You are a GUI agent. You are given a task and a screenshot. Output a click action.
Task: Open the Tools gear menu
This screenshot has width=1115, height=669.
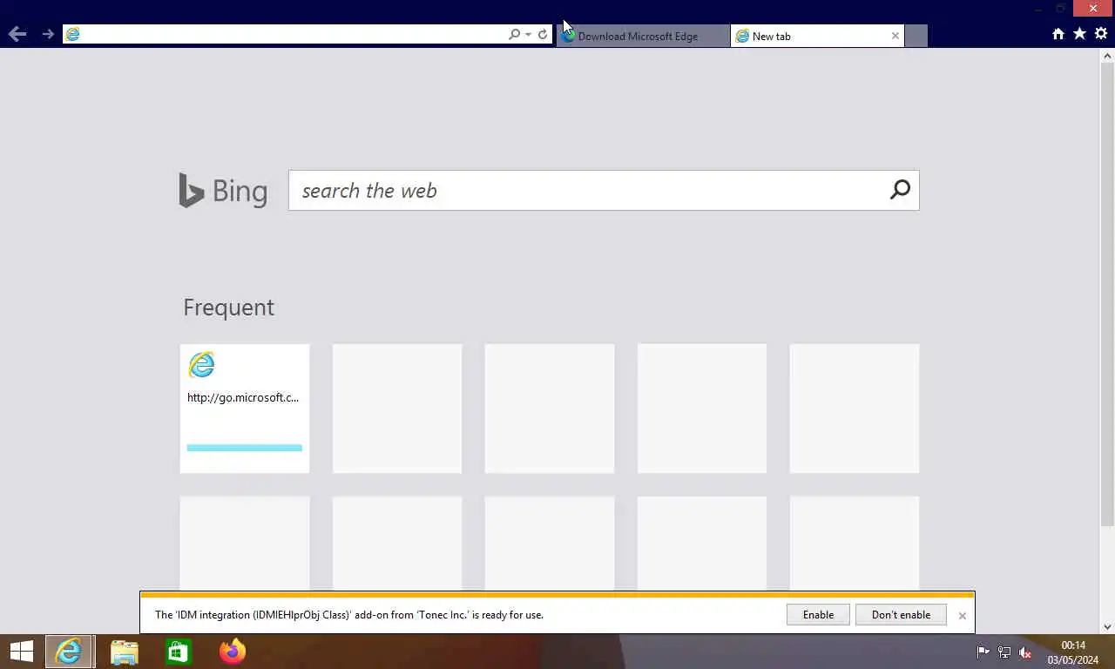click(1101, 34)
